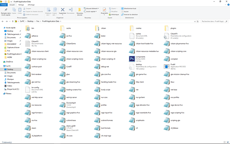The width and height of the screenshot is (230, 144).
Task: Open the Nouvel élément dropdown
Action: pyautogui.click(x=91, y=9)
